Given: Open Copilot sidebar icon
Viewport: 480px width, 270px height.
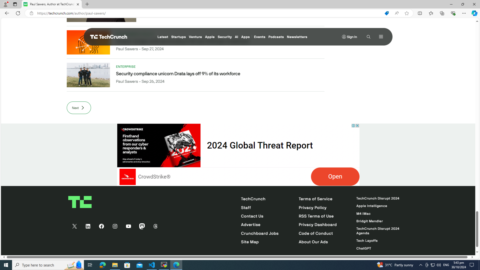Looking at the screenshot, I should coord(474,13).
